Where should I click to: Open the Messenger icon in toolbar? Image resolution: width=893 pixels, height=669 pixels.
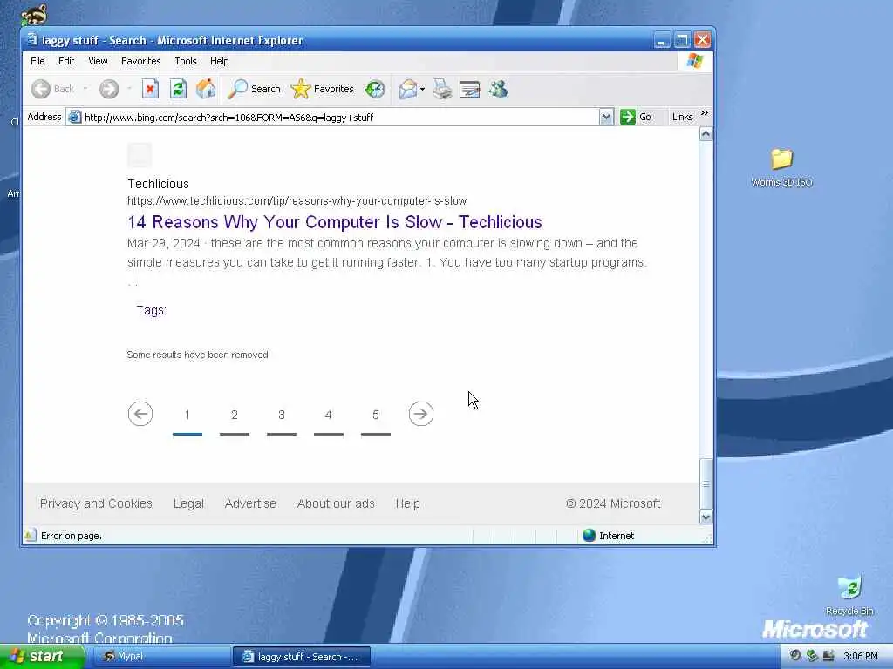pos(498,89)
